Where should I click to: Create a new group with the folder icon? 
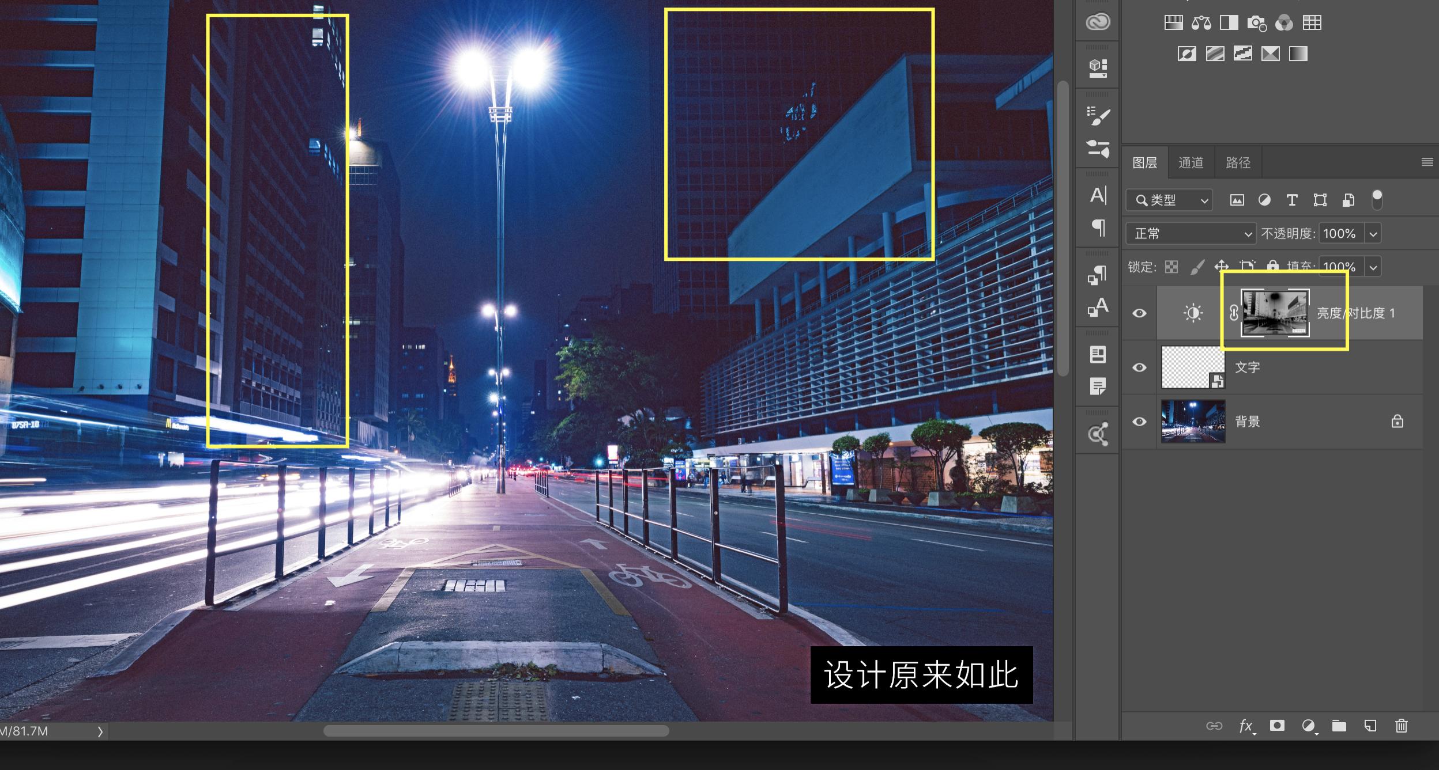pyautogui.click(x=1339, y=726)
